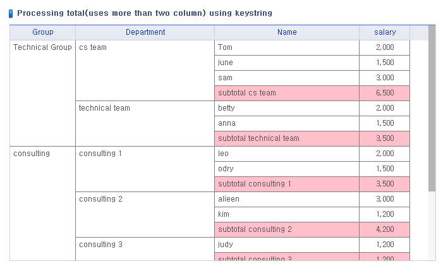Click the Department column header
This screenshot has height=273, width=448.
pos(145,32)
